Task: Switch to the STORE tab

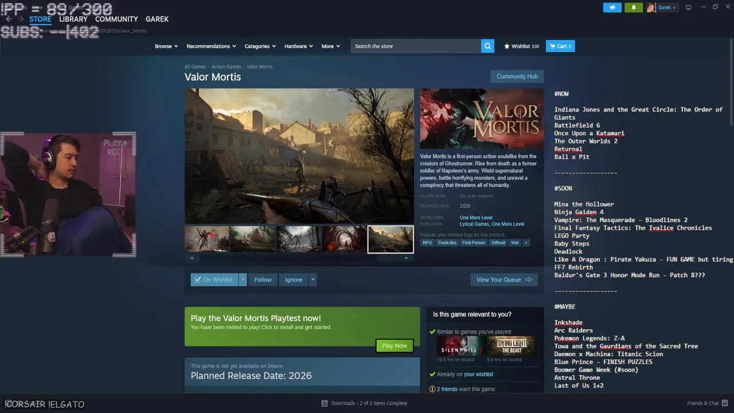Action: (40, 19)
